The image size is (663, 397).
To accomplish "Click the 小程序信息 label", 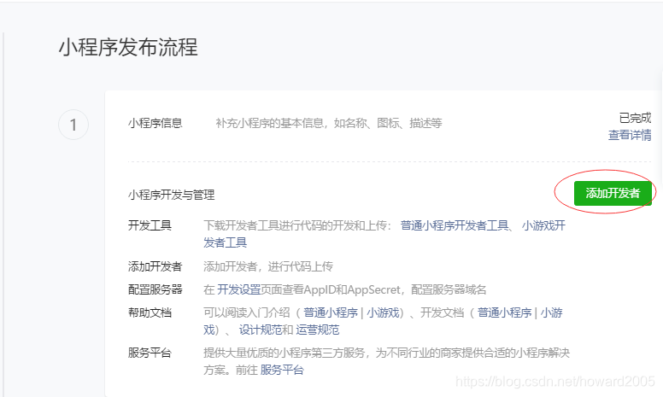I will coord(155,123).
